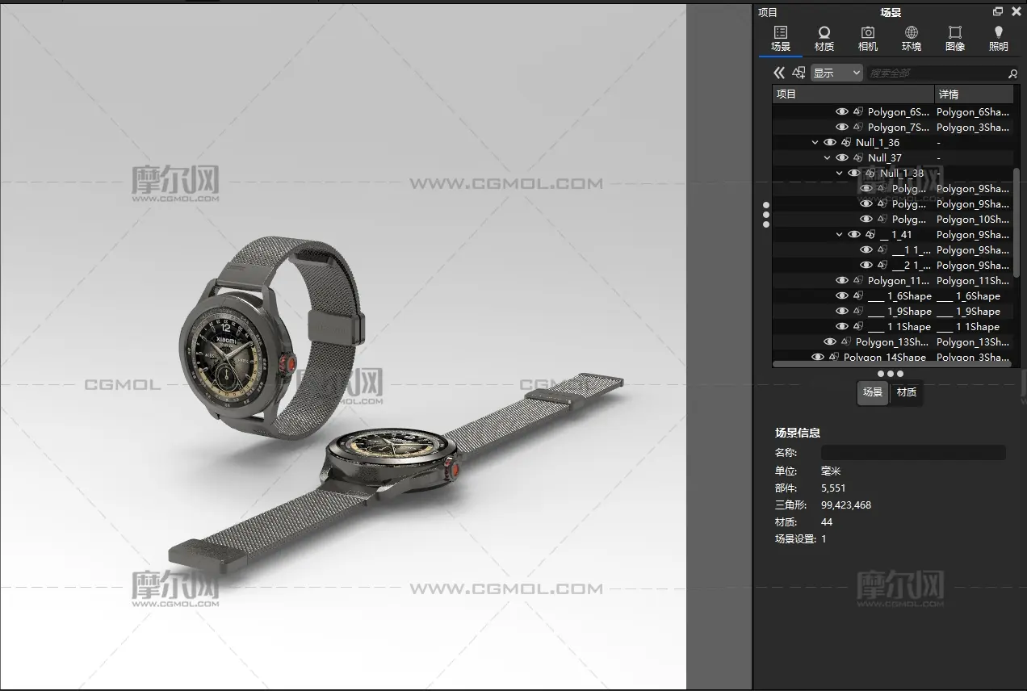Switch to the 相机 (Camera) tab
The width and height of the screenshot is (1027, 691).
(868, 38)
